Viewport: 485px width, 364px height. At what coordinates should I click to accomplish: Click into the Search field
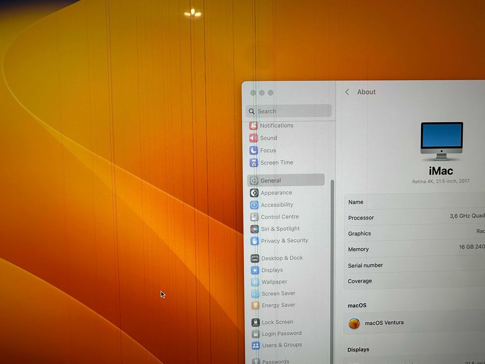click(x=289, y=111)
